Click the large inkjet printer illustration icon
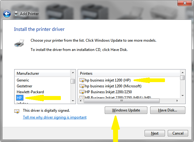This screenshot has width=194, height=142. click(19, 43)
